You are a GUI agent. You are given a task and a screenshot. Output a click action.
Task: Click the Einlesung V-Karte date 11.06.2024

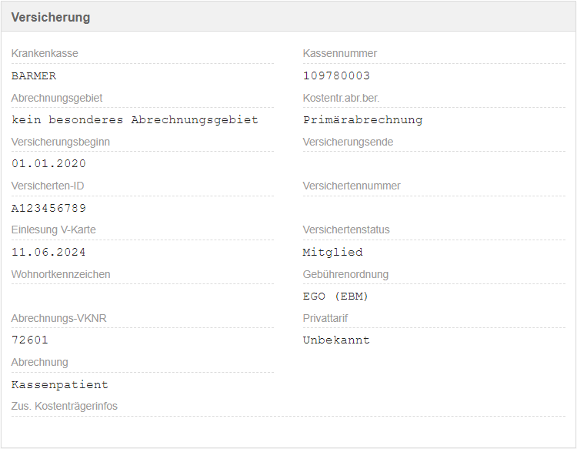click(x=48, y=252)
